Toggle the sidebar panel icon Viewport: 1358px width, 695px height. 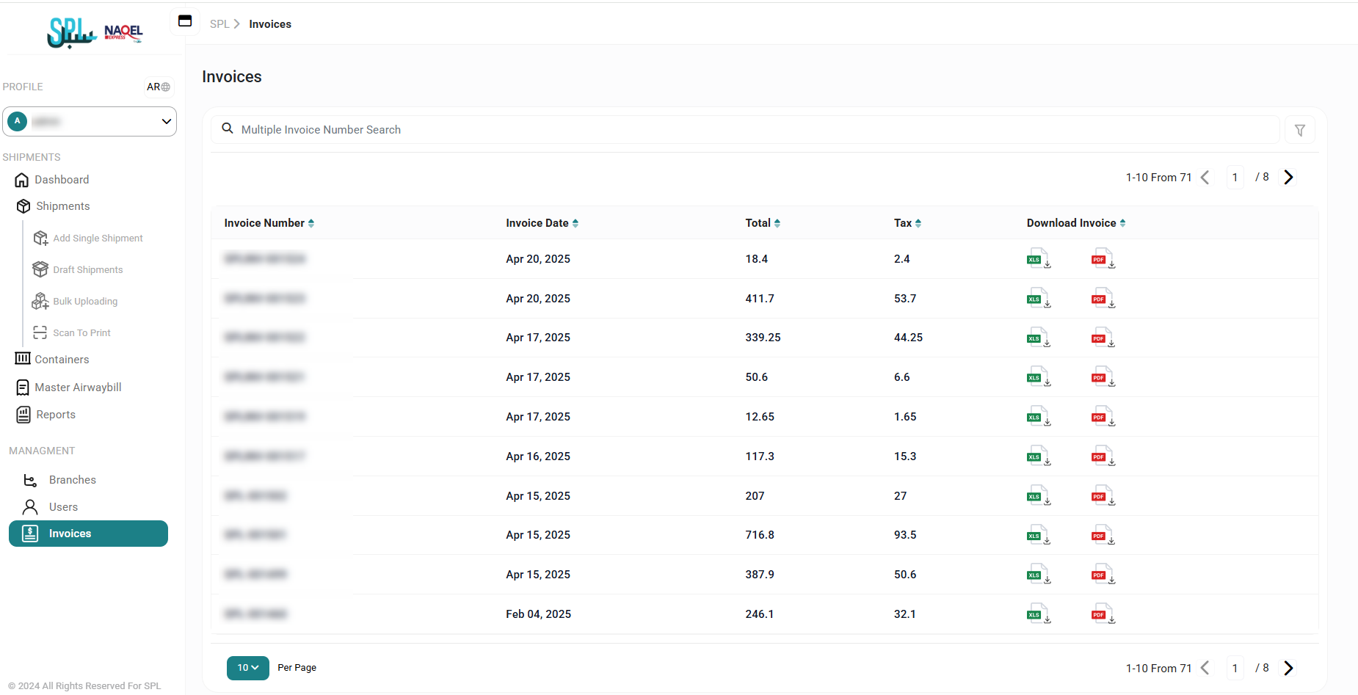pyautogui.click(x=185, y=21)
